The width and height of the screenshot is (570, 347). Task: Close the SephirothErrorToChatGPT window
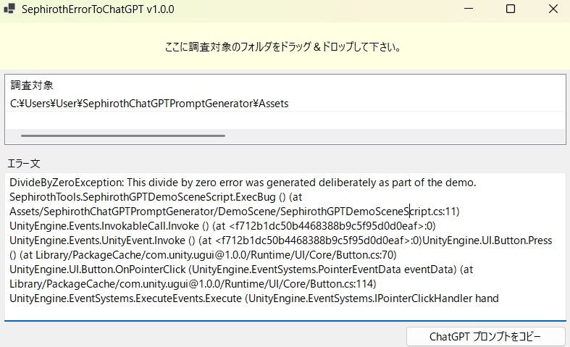[x=553, y=9]
